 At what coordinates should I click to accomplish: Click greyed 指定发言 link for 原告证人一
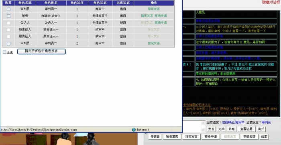(x=154, y=37)
